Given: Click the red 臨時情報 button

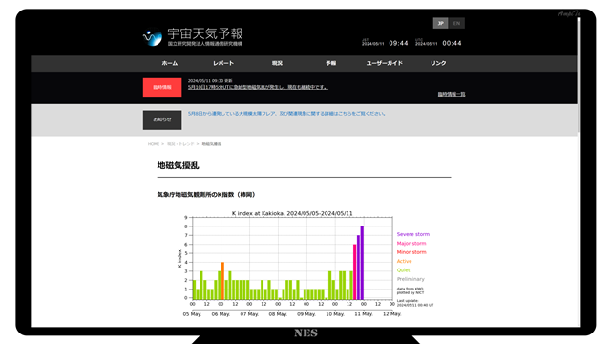Looking at the screenshot, I should pyautogui.click(x=162, y=87).
